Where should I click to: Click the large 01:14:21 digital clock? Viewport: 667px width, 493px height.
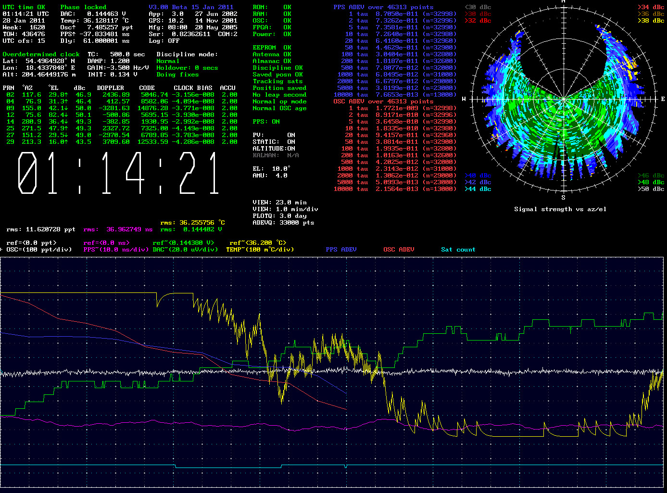click(119, 173)
